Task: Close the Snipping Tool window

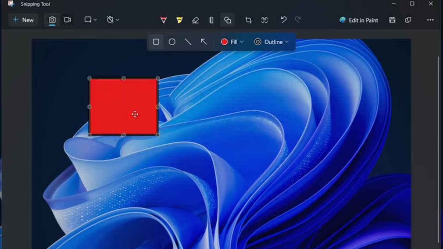Action: pyautogui.click(x=431, y=4)
